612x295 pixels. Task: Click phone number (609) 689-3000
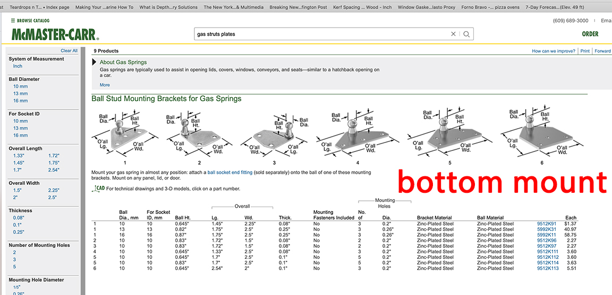click(571, 21)
